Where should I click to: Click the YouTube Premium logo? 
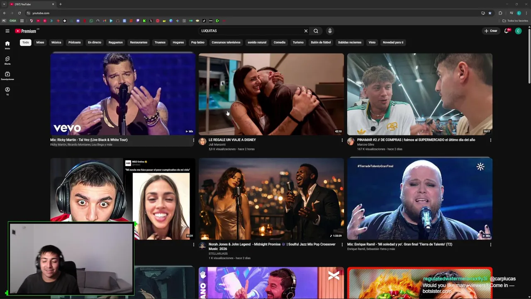tap(26, 31)
